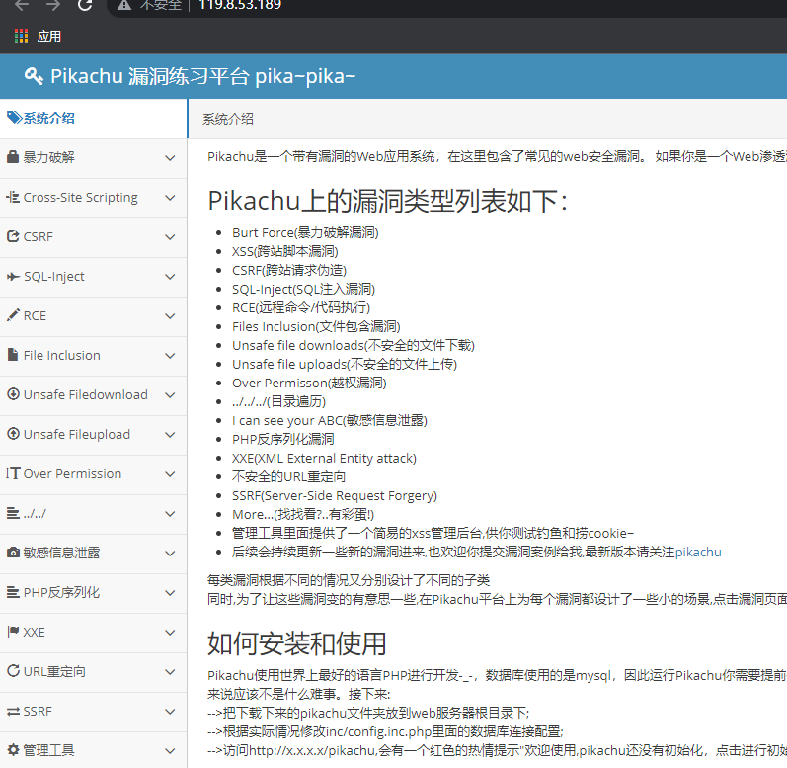Click the XXE(XML External Entity attack) list item
Screen dimensions: 787x768
[x=324, y=458]
